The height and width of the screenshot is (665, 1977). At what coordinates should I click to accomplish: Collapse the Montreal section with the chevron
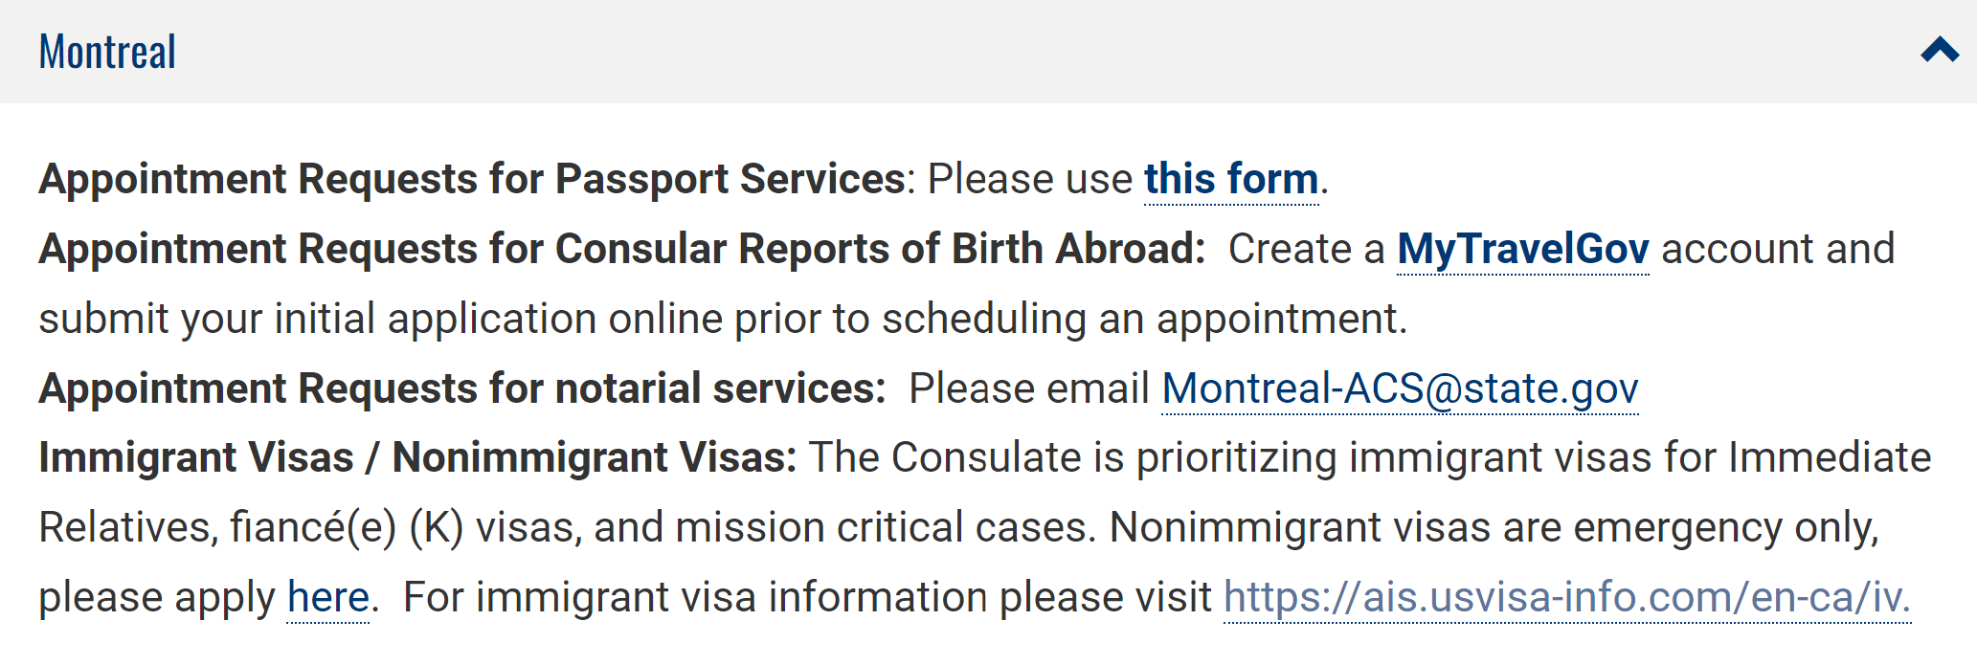(1940, 50)
